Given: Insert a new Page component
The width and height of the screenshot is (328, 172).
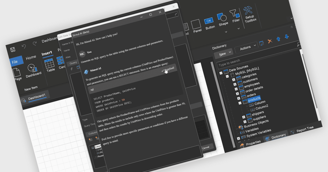Looking at the screenshot, I should pyautogui.click(x=17, y=75).
